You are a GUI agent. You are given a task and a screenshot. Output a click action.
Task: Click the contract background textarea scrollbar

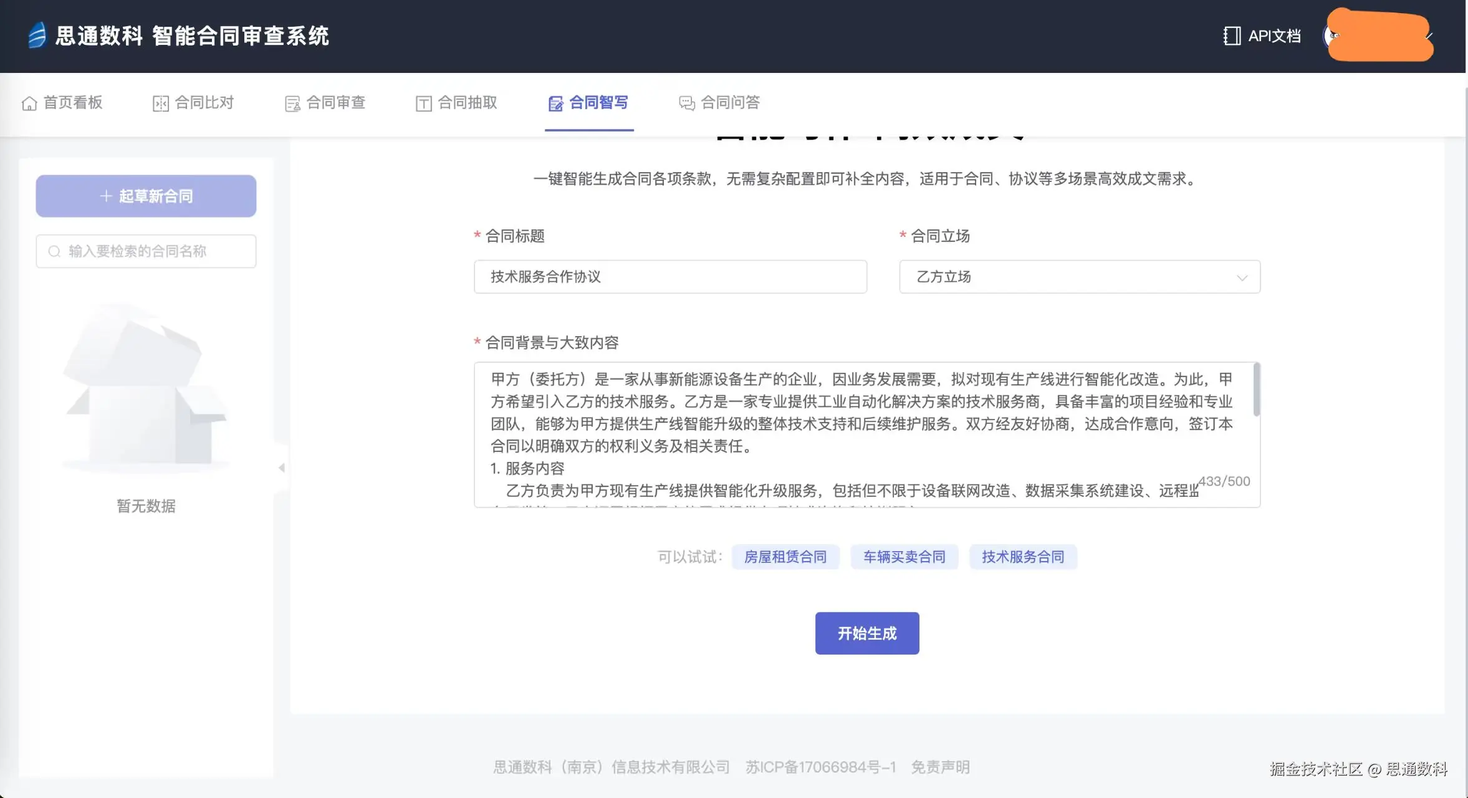click(1256, 390)
